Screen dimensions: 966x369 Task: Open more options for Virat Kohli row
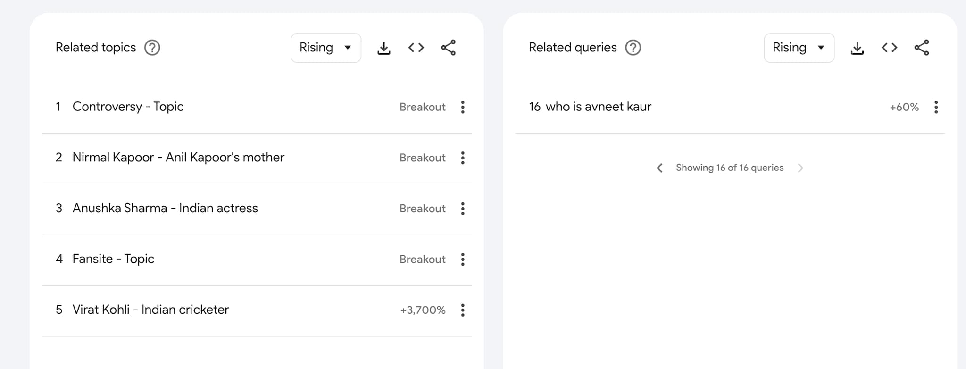click(x=463, y=310)
